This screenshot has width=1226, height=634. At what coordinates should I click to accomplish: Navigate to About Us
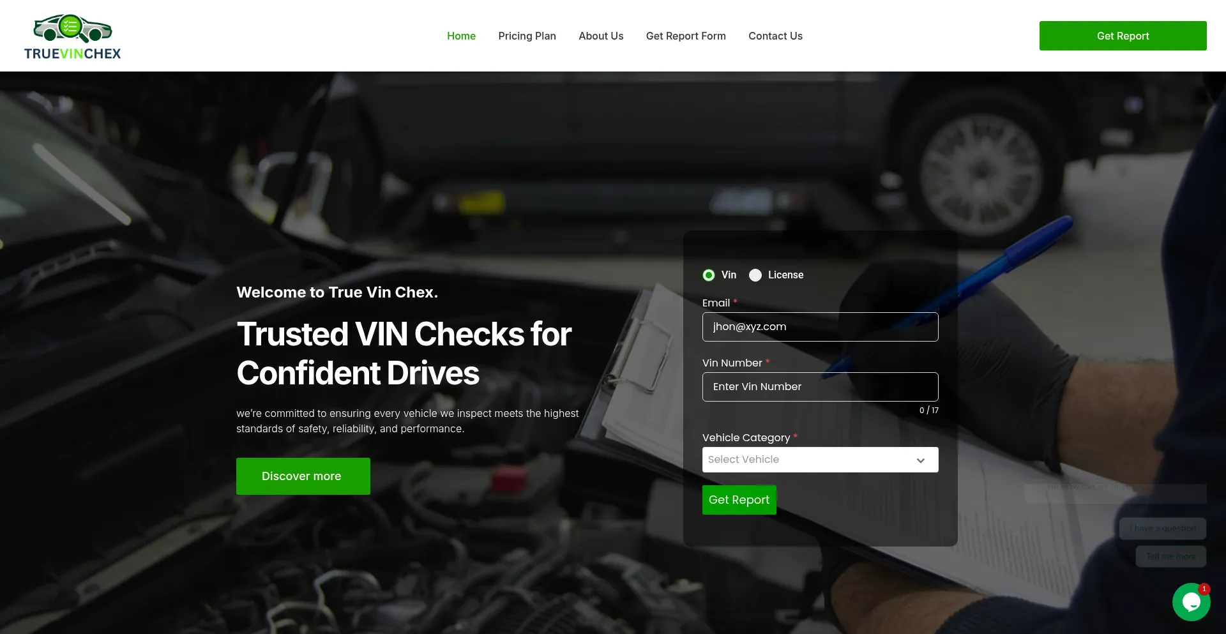tap(600, 36)
